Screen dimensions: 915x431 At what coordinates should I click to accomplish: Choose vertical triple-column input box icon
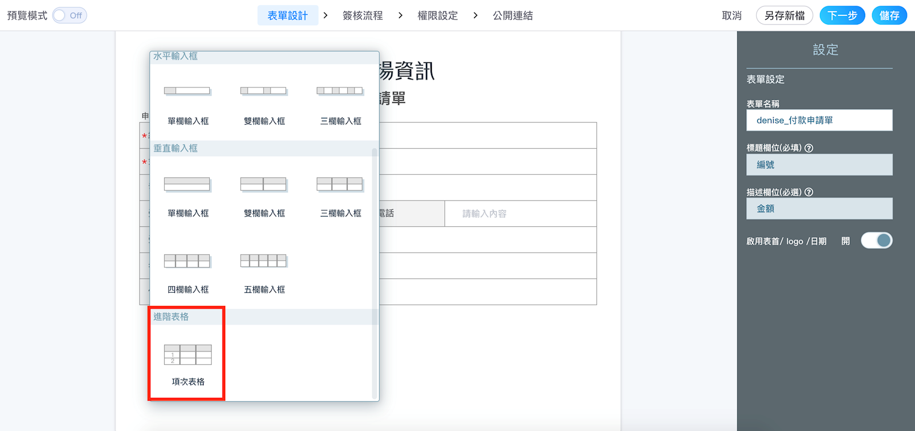click(x=340, y=184)
